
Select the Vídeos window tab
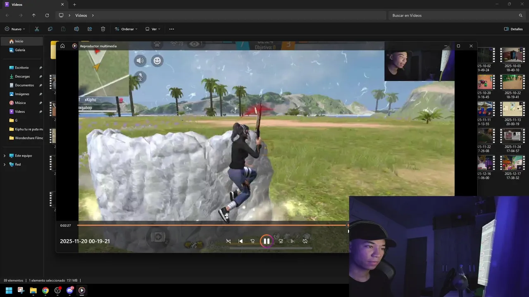pos(35,5)
